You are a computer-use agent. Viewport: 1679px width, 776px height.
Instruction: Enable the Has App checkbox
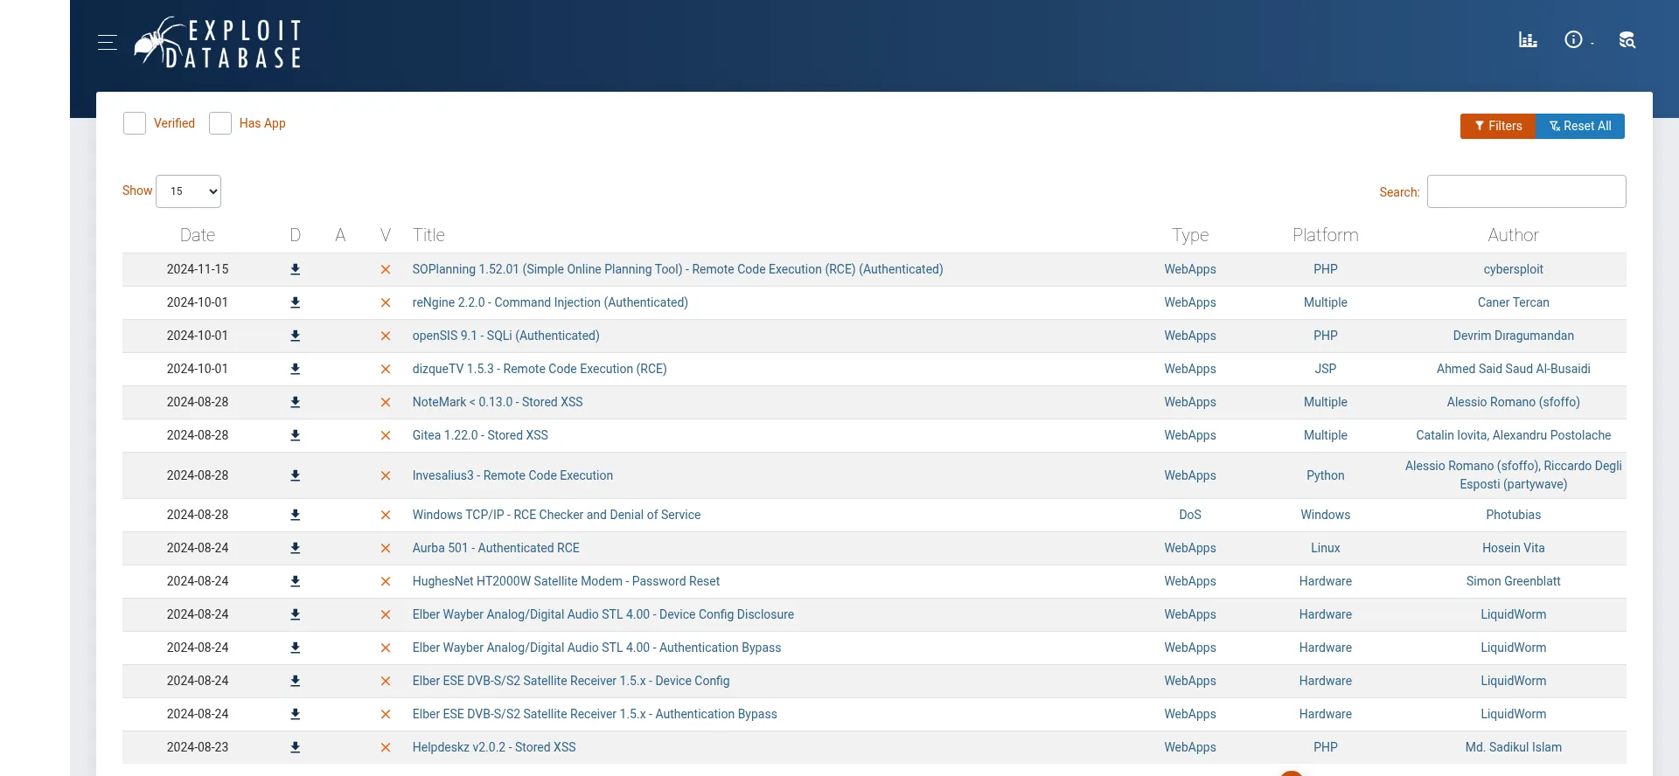tap(220, 123)
